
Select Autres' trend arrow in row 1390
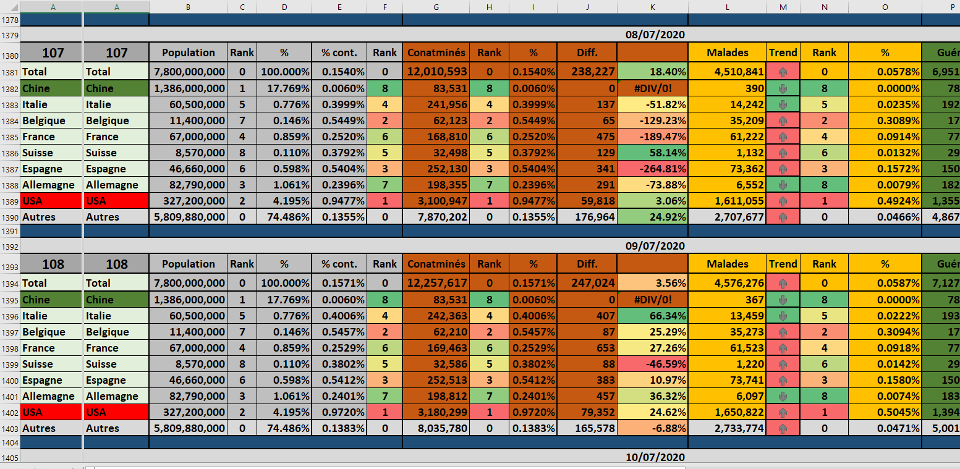pos(783,217)
